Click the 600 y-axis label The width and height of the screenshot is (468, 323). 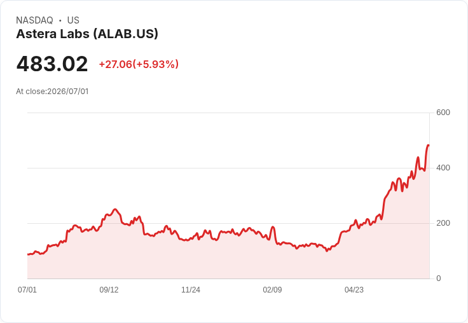point(443,113)
